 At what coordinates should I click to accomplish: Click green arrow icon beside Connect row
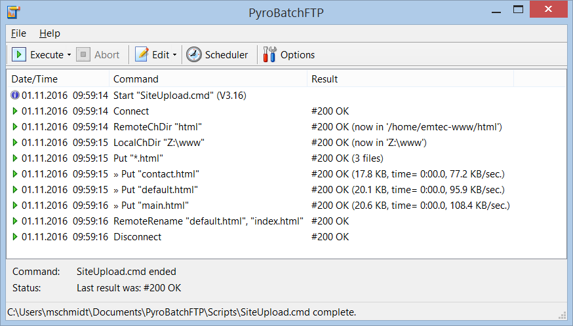[x=15, y=111]
